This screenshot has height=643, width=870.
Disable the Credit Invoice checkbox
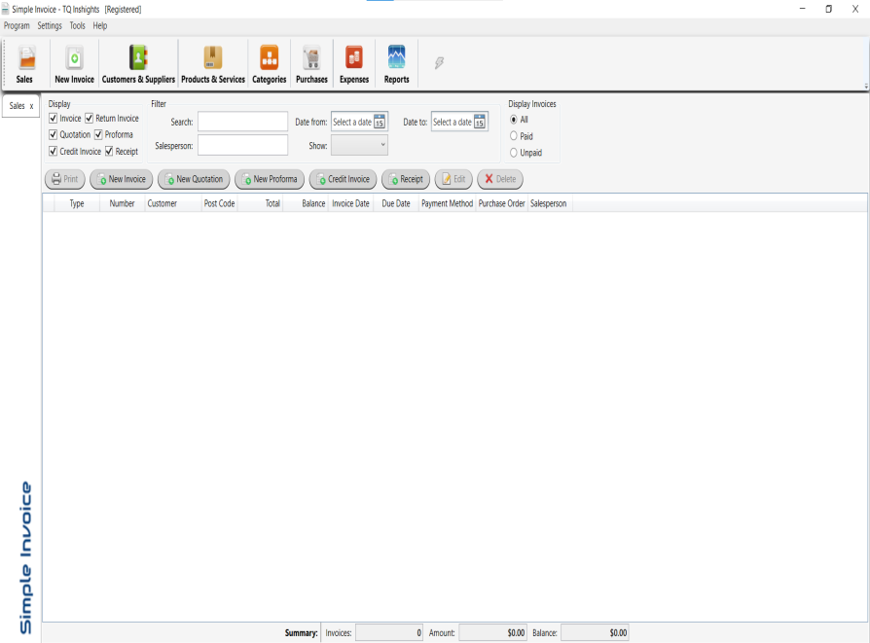pyautogui.click(x=54, y=152)
